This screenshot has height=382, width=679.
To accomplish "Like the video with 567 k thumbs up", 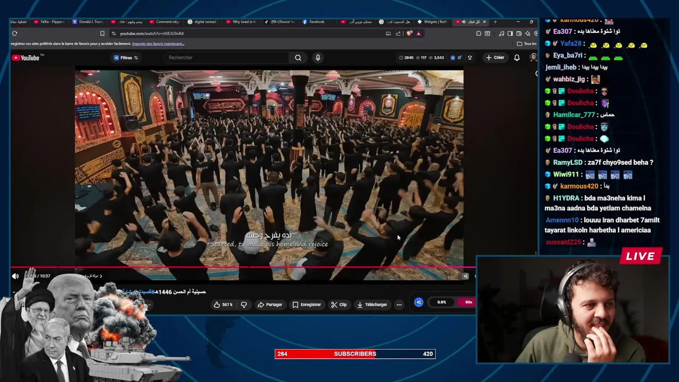I will (x=223, y=305).
